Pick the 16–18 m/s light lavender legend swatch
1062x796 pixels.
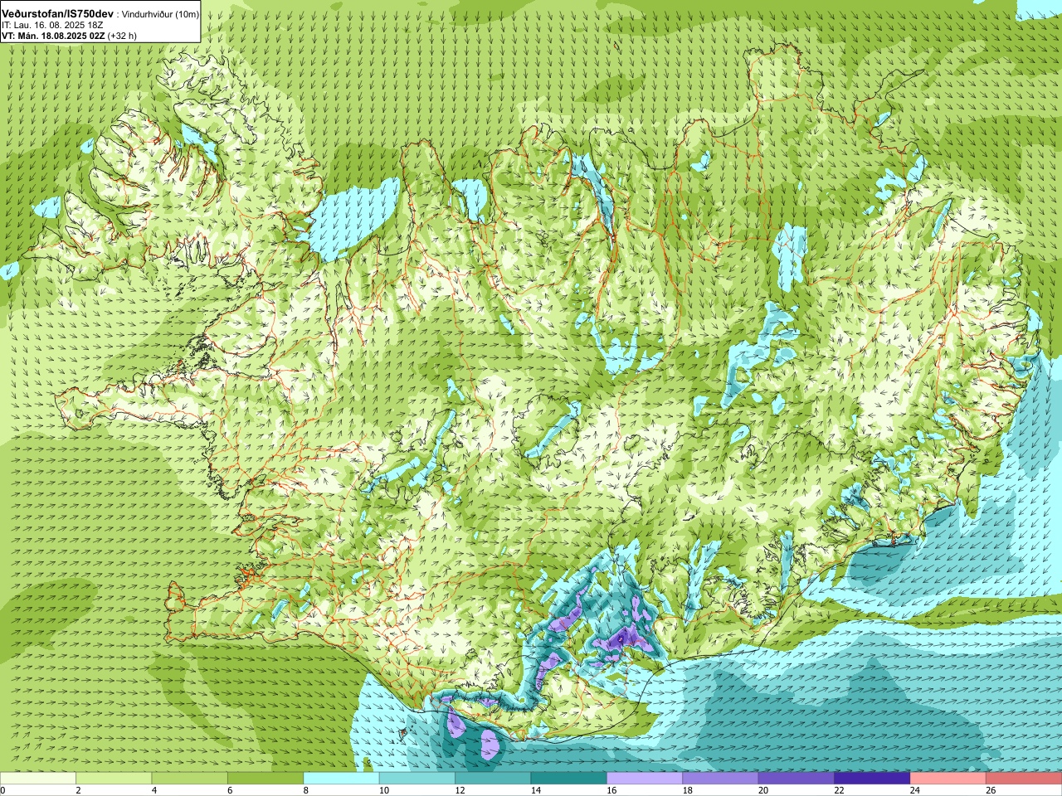645,778
